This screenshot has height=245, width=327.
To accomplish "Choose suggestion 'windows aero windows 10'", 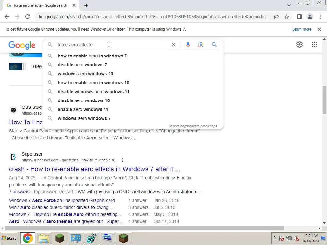I will click(133, 74).
